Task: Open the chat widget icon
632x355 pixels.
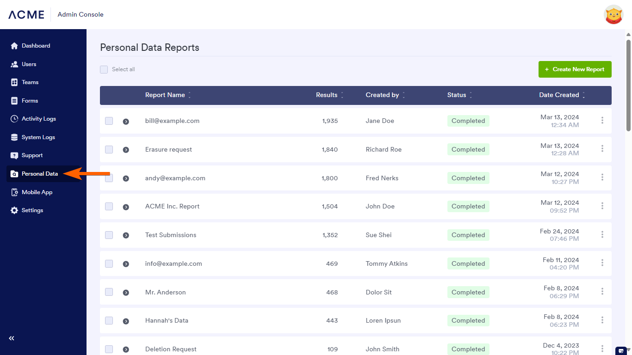Action: click(x=621, y=350)
